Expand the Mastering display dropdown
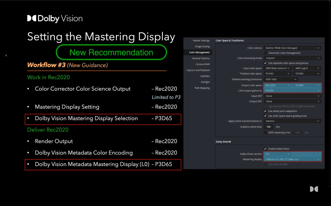 pos(292,159)
